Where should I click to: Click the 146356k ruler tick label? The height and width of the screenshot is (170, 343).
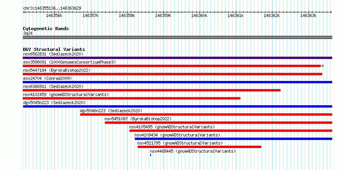(54, 16)
